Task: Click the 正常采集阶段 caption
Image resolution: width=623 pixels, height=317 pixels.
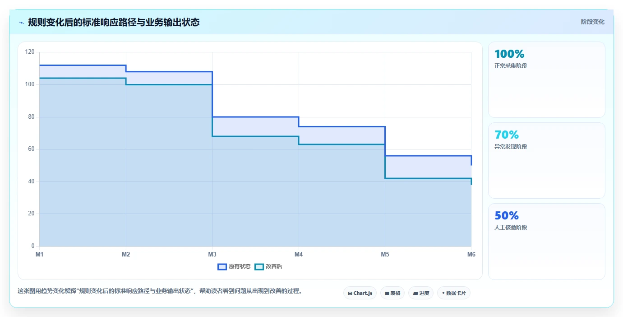Action: (511, 66)
